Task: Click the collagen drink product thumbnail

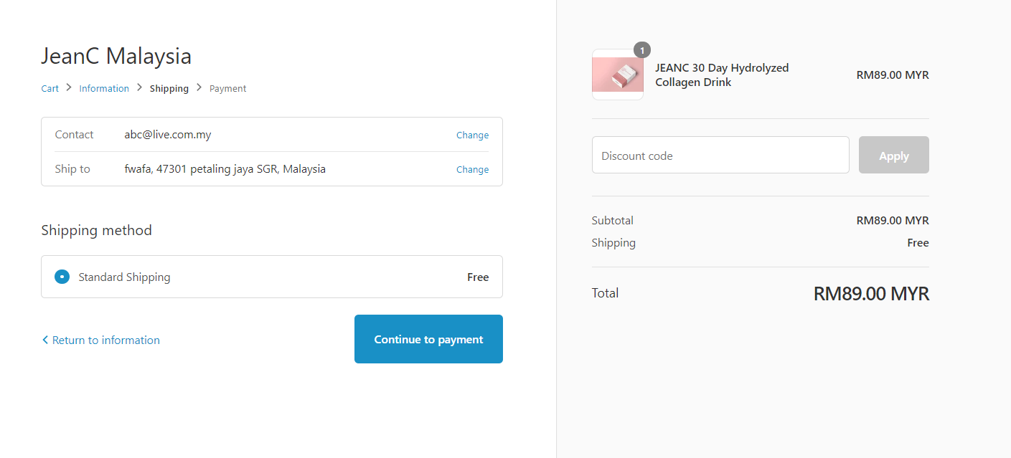Action: pyautogui.click(x=617, y=75)
